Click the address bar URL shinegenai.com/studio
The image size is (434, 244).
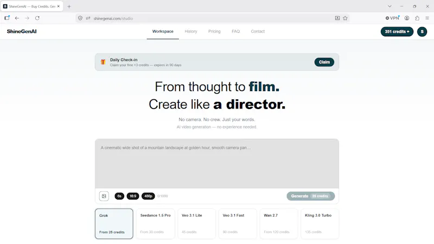click(x=113, y=18)
